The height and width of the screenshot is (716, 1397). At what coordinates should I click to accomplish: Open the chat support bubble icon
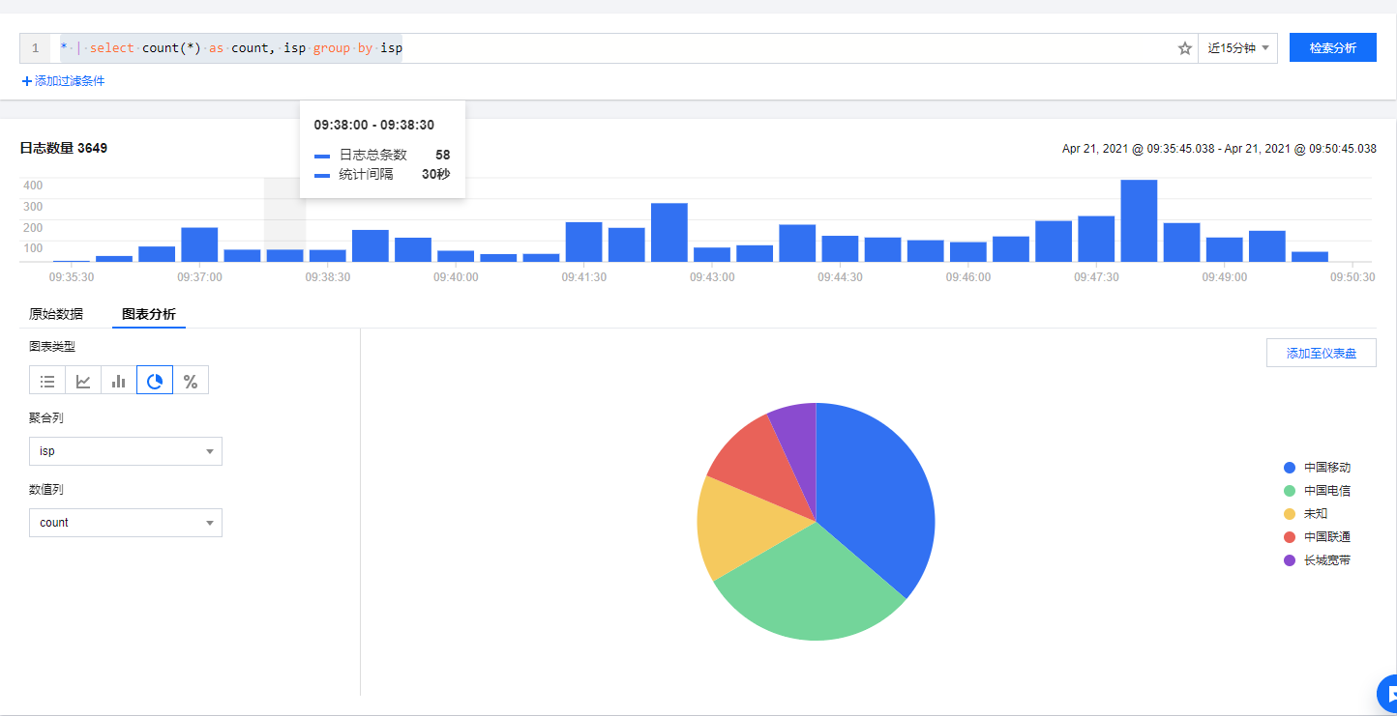tap(1388, 693)
